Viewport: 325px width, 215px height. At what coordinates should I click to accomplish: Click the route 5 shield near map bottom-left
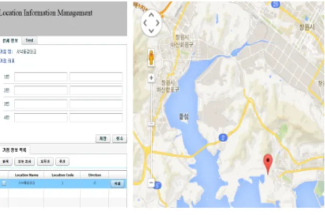(x=157, y=185)
